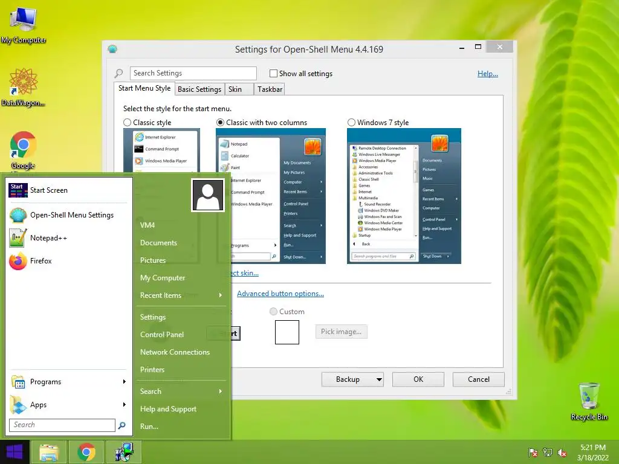Switch to the Basic Settings tab
619x464 pixels.
199,89
